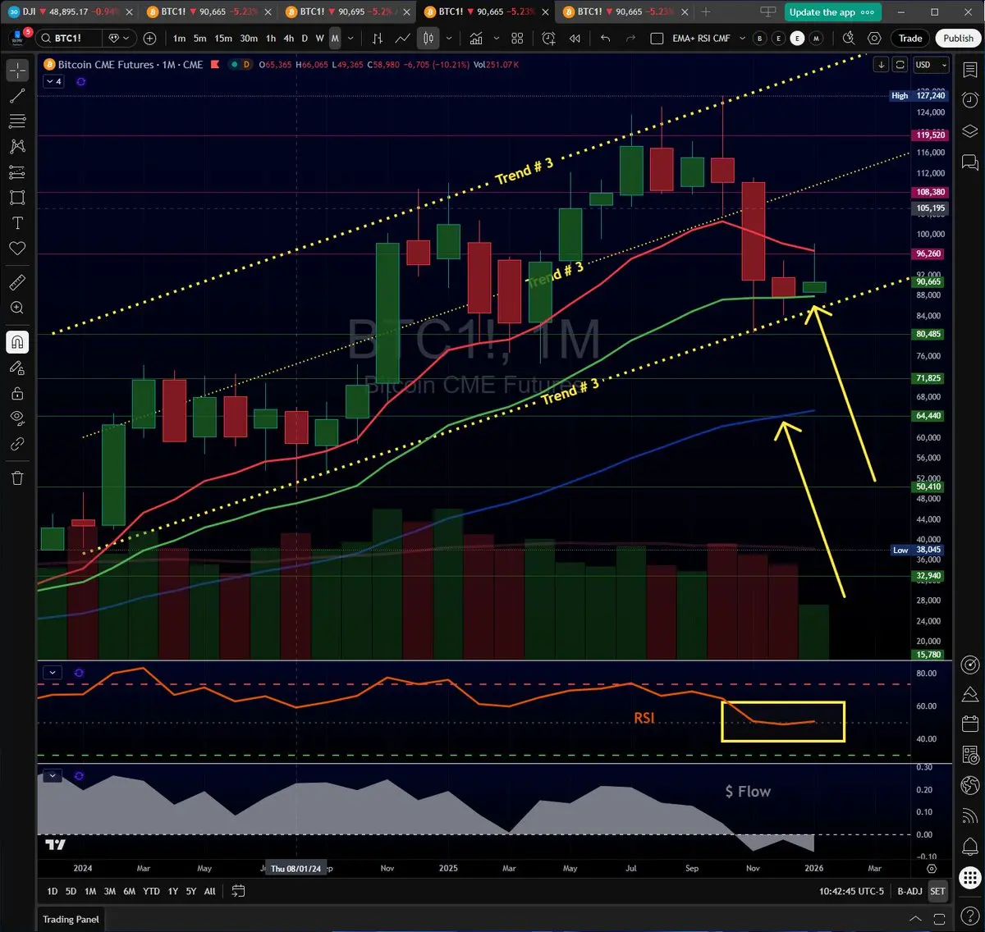Select the crosshair cursor tool
The image size is (985, 932).
tap(17, 71)
